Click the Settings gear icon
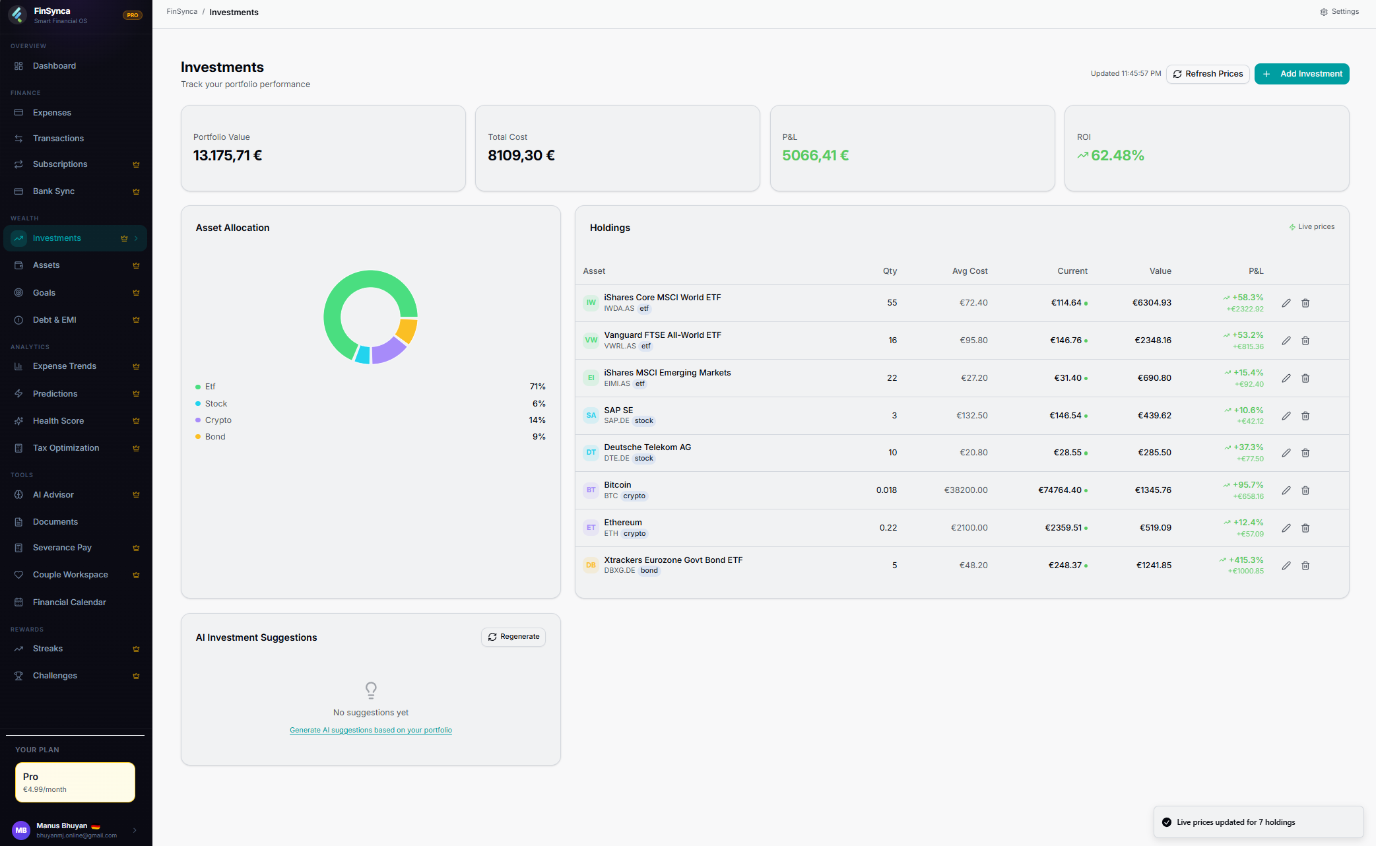This screenshot has height=846, width=1376. pyautogui.click(x=1323, y=12)
